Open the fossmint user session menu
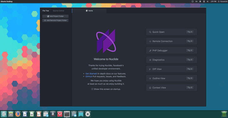Image resolution: width=228 pixels, height=118 pixels. coord(223,2)
